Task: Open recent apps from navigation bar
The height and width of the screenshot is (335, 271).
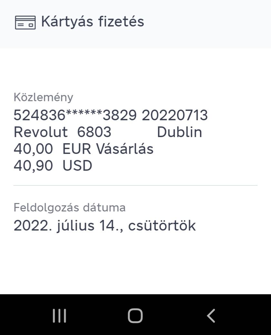Action: [59, 316]
